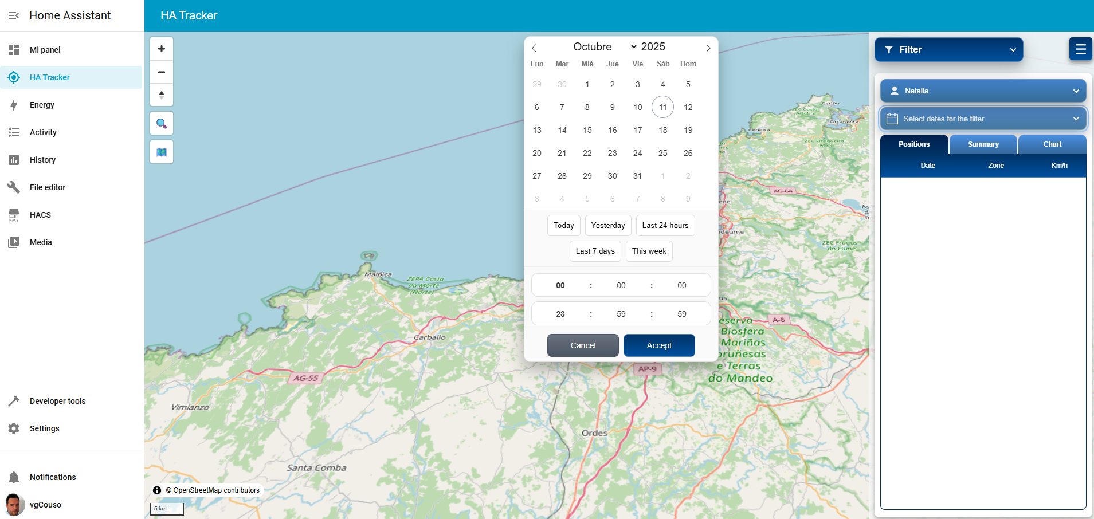Image resolution: width=1094 pixels, height=519 pixels.
Task: Open the Media browser
Action: [x=72, y=242]
